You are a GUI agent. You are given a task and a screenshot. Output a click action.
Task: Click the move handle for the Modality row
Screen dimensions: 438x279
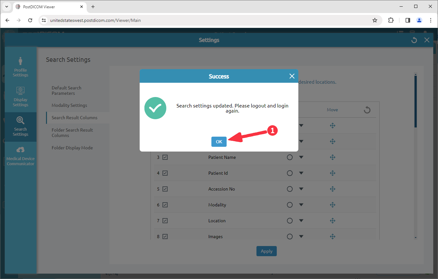[x=333, y=204]
